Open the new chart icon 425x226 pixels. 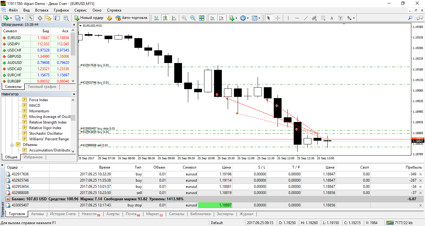(6, 18)
